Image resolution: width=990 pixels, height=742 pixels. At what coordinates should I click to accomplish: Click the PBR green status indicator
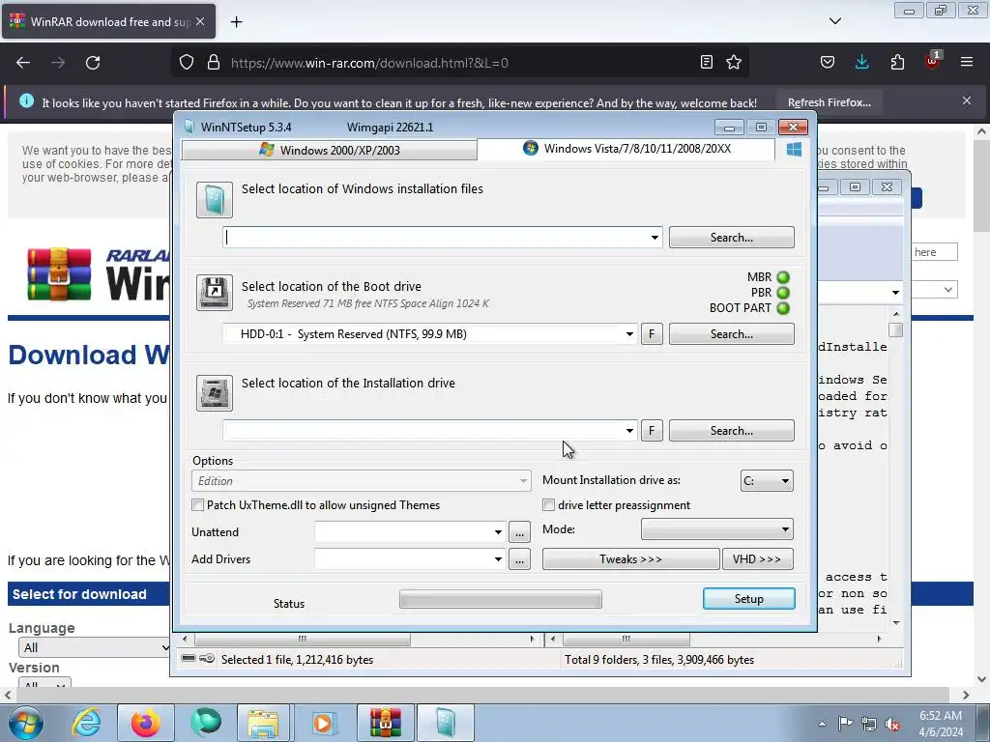coord(783,293)
